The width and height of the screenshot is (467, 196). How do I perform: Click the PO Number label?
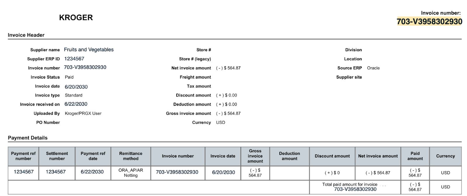pyautogui.click(x=48, y=122)
